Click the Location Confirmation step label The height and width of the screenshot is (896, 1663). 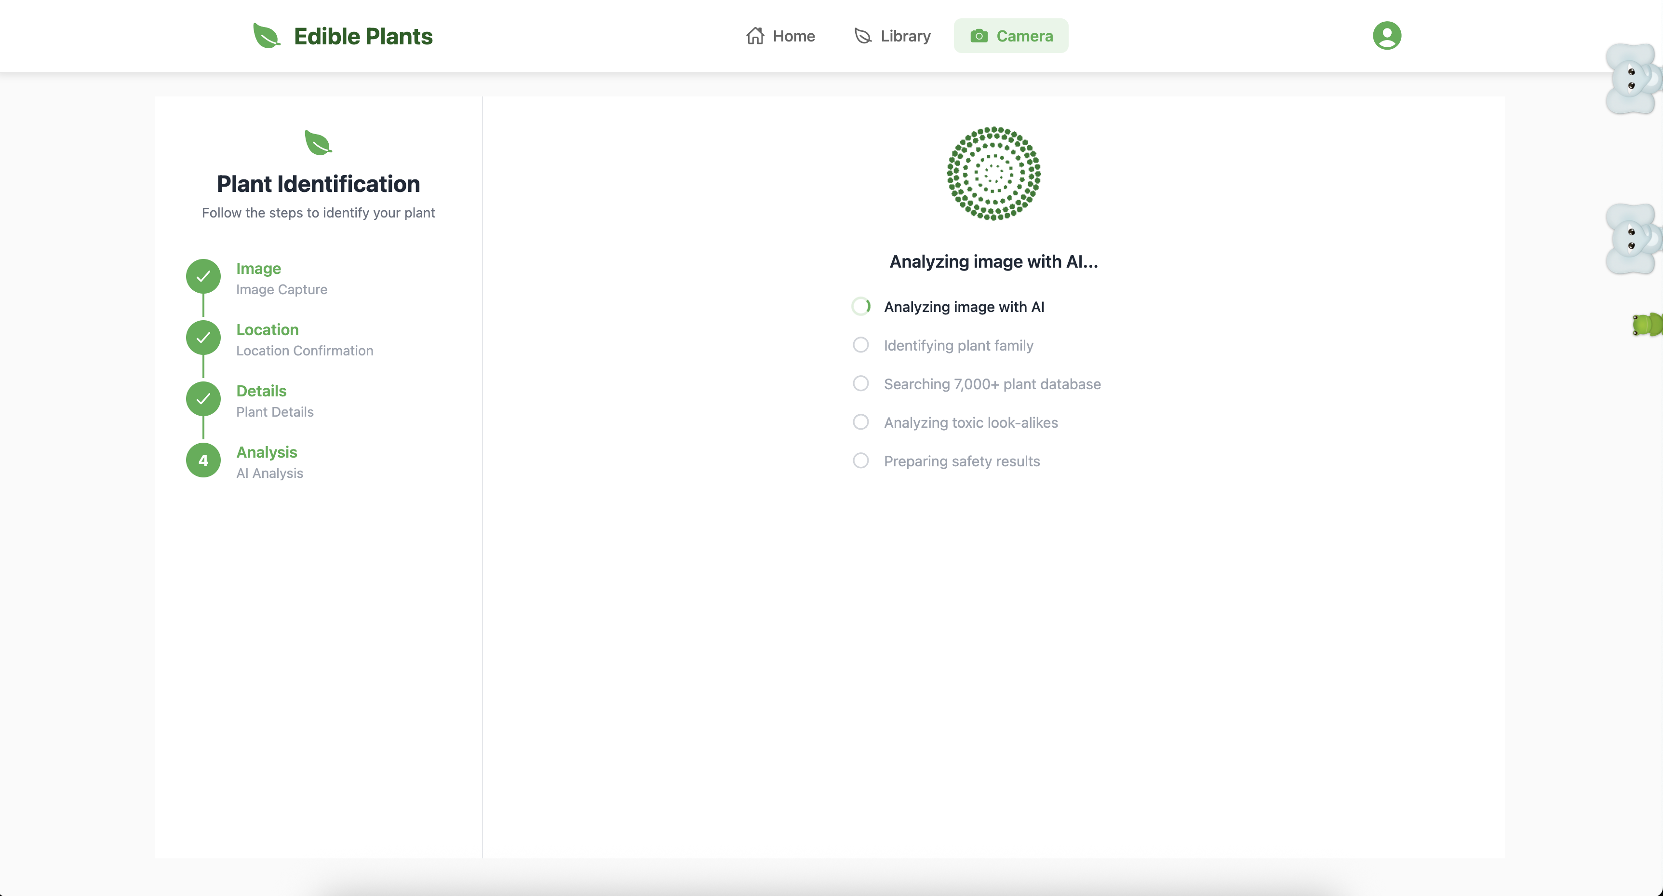point(304,351)
